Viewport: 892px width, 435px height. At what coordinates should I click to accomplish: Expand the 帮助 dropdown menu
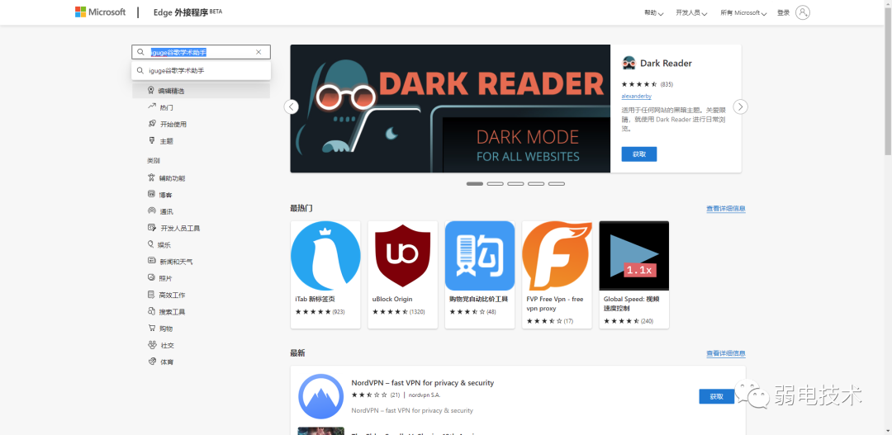[x=653, y=12]
